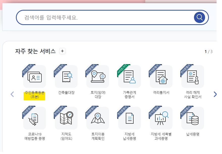Image resolution: width=222 pixels, height=154 pixels.
Task: Open the 건축물대장 document icon
Action: [x=66, y=76]
